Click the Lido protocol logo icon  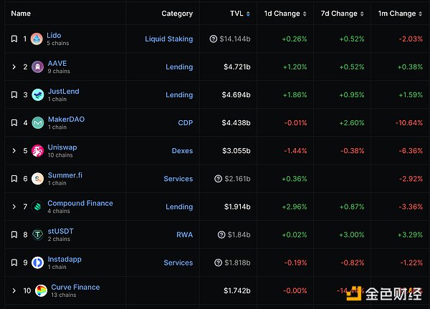pyautogui.click(x=37, y=39)
